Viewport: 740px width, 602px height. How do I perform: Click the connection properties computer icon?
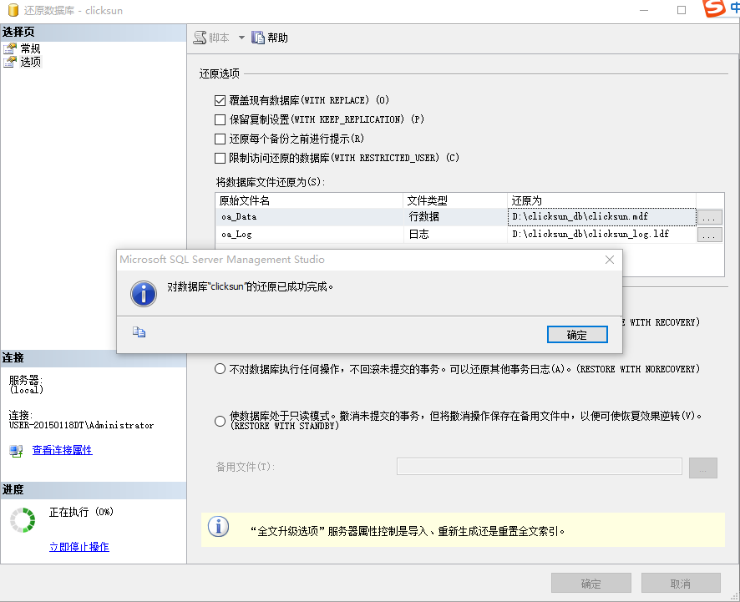pyautogui.click(x=16, y=451)
